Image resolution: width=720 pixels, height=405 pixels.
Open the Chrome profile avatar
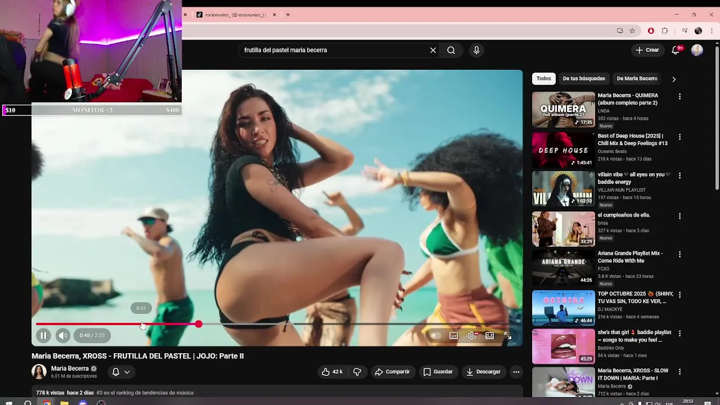click(x=698, y=31)
